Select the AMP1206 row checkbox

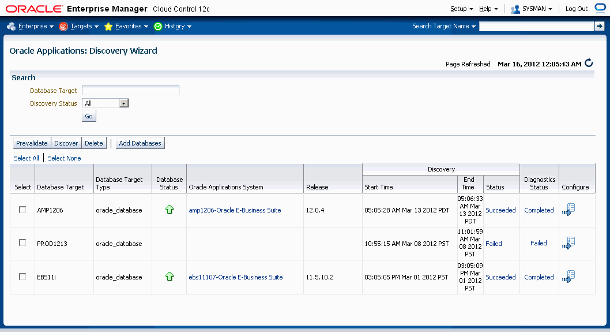[22, 210]
